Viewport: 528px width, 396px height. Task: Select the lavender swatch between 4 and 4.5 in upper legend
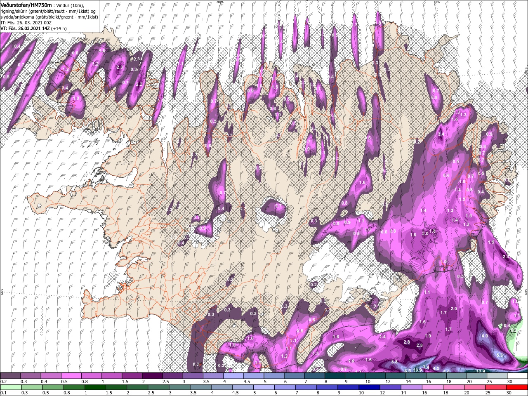click(233, 376)
